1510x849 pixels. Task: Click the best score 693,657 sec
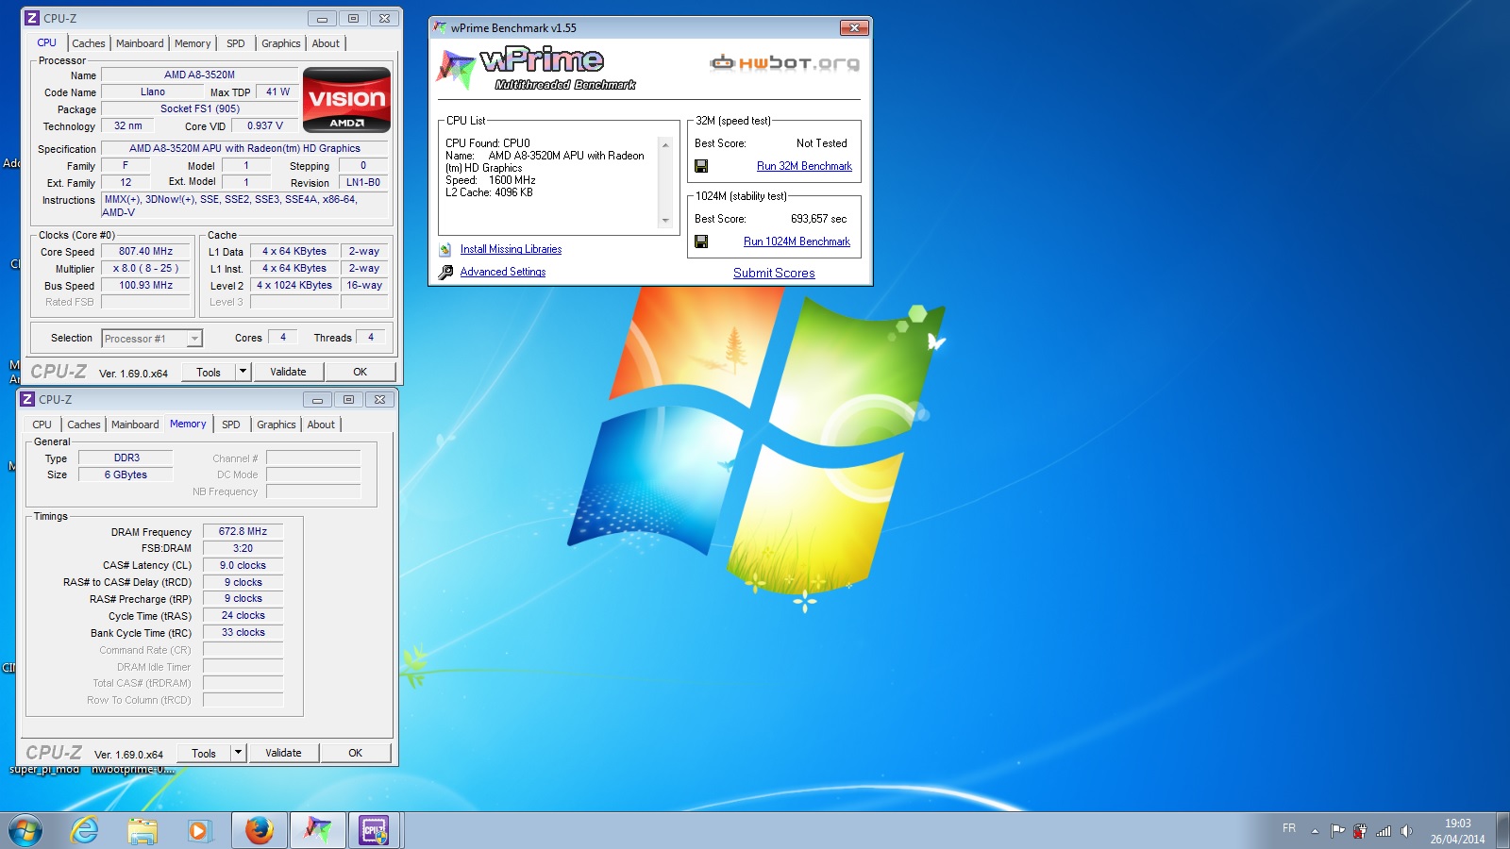point(818,219)
